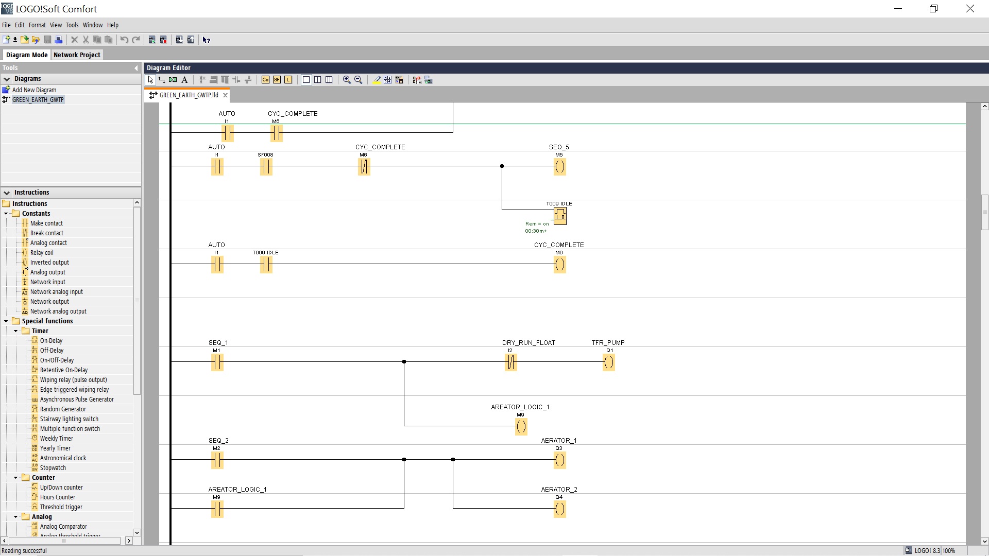Toggle the Constants (Co) toolbar button
This screenshot has height=556, width=989.
tap(265, 80)
